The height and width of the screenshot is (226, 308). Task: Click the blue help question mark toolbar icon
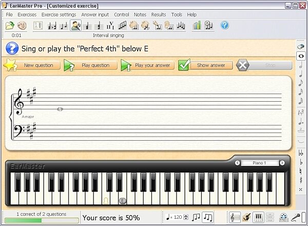coord(224,25)
